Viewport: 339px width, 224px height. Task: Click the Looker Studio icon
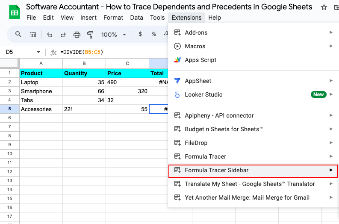(x=177, y=94)
